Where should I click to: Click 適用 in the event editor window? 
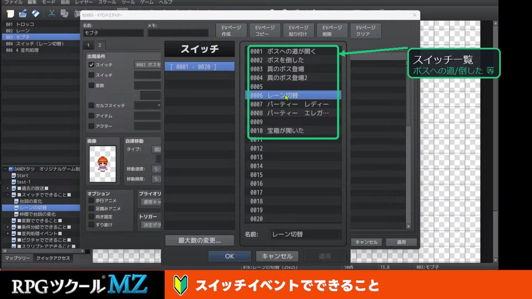401,242
